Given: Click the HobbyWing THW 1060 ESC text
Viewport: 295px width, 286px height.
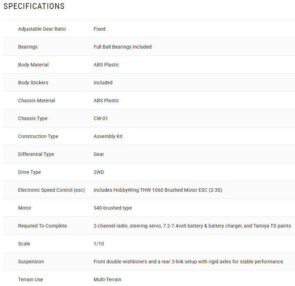Looking at the screenshot, I should coord(158,190).
